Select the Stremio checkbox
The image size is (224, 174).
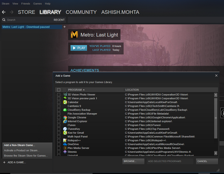point(59,152)
